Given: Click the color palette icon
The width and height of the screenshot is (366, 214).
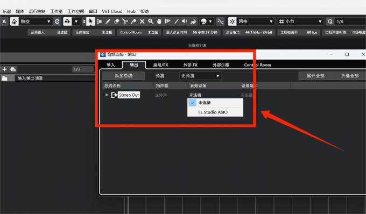Looking at the screenshot, I should point(203,22).
